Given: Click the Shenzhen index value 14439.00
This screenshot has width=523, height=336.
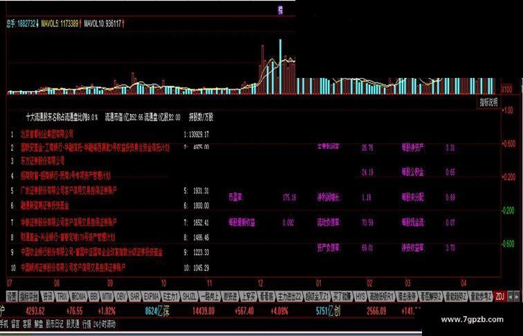Looking at the screenshot, I should (x=203, y=311).
